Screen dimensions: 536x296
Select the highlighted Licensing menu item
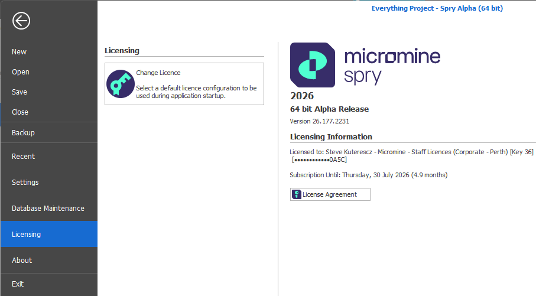[49, 234]
